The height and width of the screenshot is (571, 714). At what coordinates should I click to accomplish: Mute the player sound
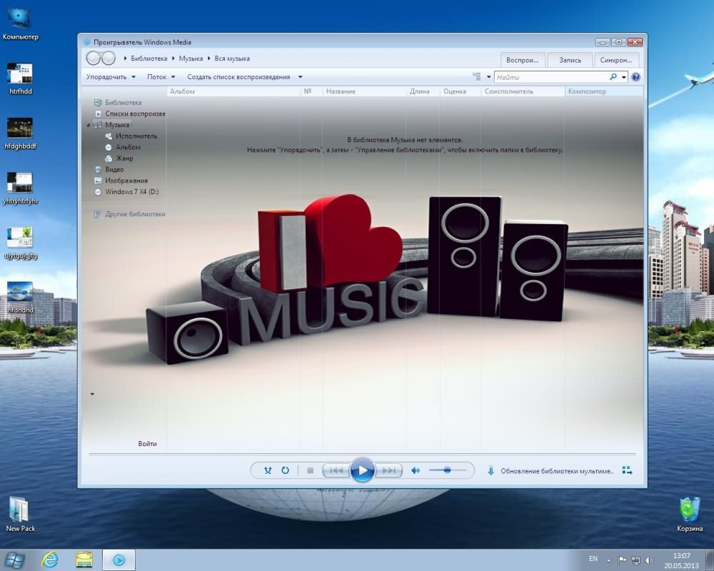point(416,470)
